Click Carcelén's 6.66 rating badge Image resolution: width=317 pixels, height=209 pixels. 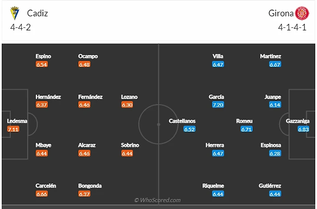(42, 194)
